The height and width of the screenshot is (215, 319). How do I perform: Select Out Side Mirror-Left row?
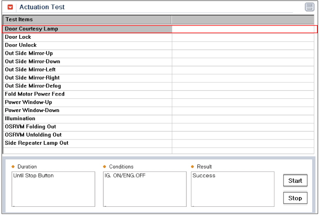tap(159, 70)
